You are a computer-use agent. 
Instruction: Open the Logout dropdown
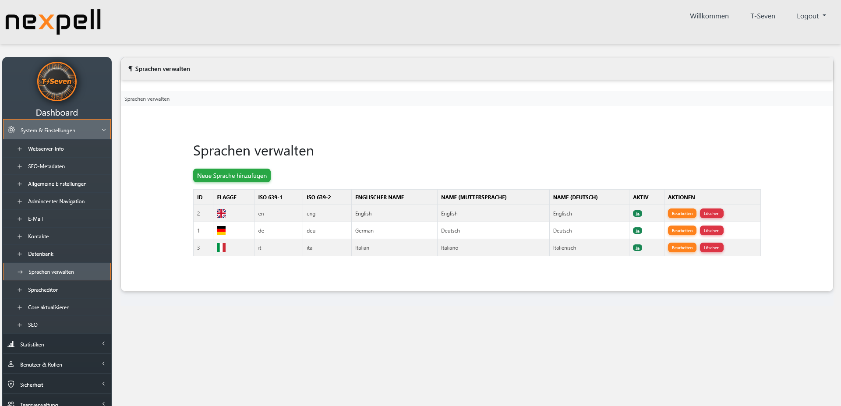pyautogui.click(x=811, y=16)
